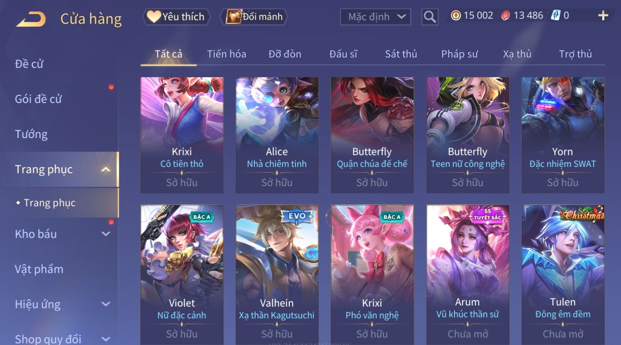This screenshot has width=621, height=345.
Task: Switch to the Sát thủ tab
Action: tap(401, 54)
